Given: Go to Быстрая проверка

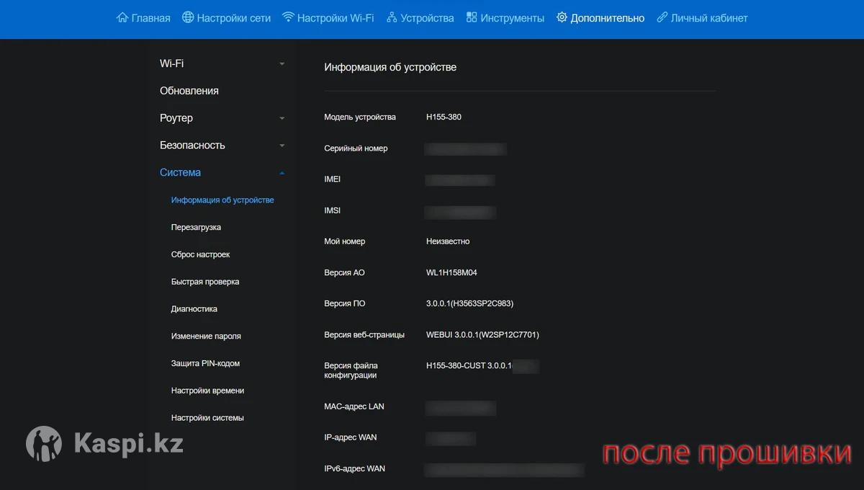Looking at the screenshot, I should click(x=205, y=282).
